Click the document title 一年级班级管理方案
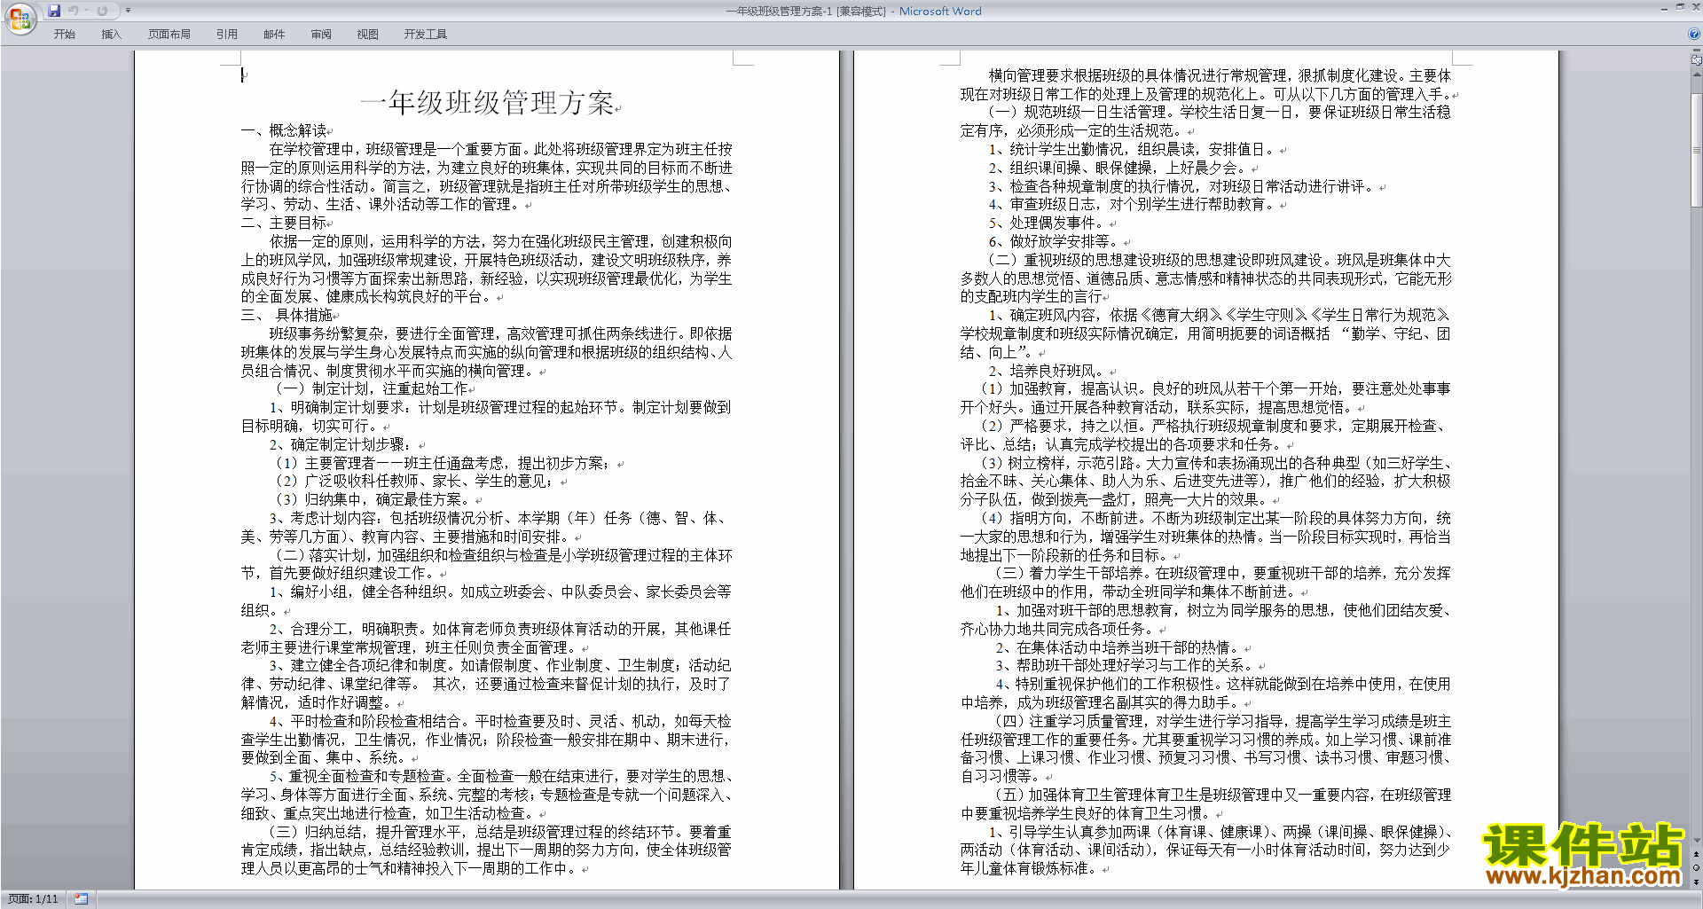The image size is (1703, 909). [x=488, y=103]
